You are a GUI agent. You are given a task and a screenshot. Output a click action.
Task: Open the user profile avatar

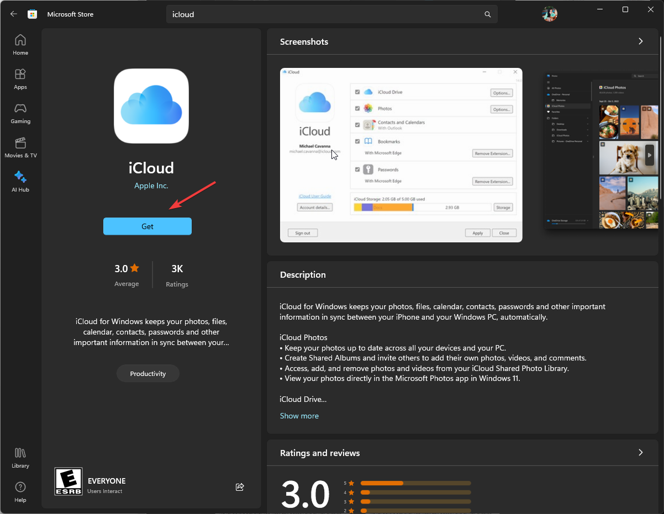(x=550, y=14)
